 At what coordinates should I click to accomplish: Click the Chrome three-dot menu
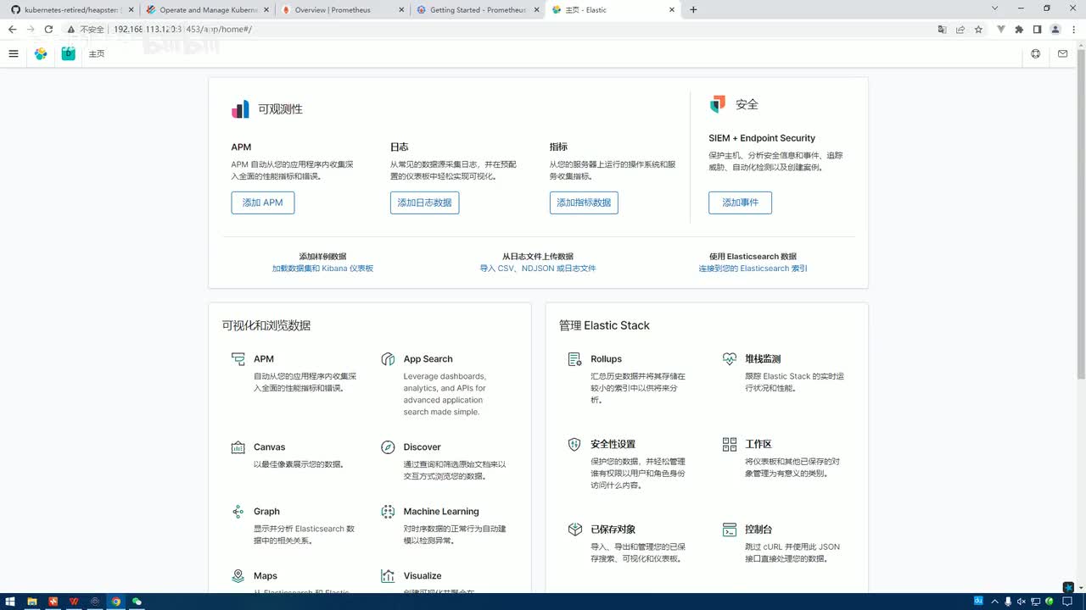pos(1073,29)
